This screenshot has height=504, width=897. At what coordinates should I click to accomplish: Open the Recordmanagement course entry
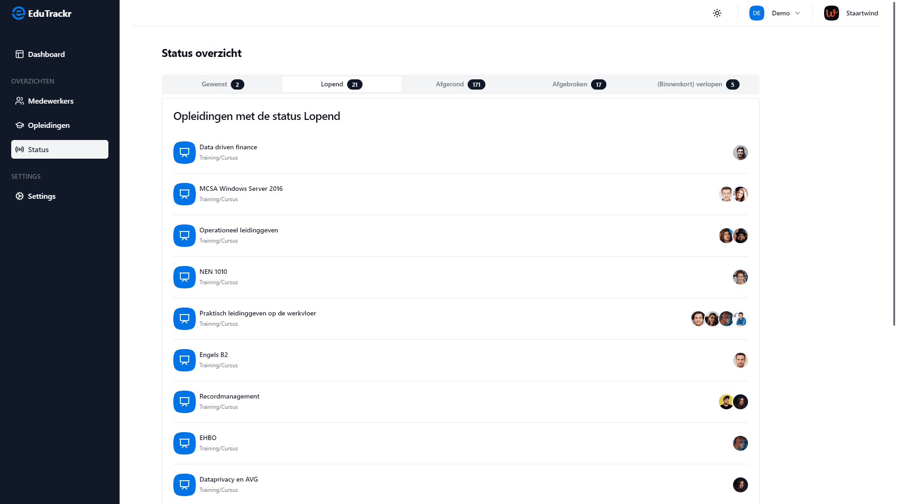point(229,396)
